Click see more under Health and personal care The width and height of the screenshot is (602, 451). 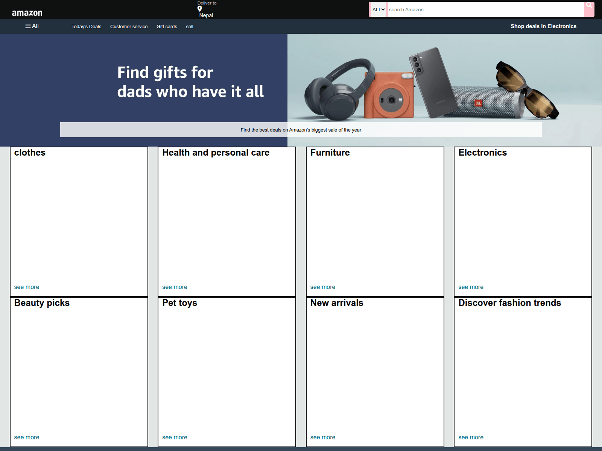pos(175,287)
